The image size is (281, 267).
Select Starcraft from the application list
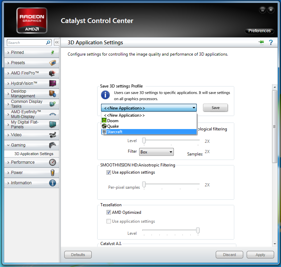(x=149, y=132)
